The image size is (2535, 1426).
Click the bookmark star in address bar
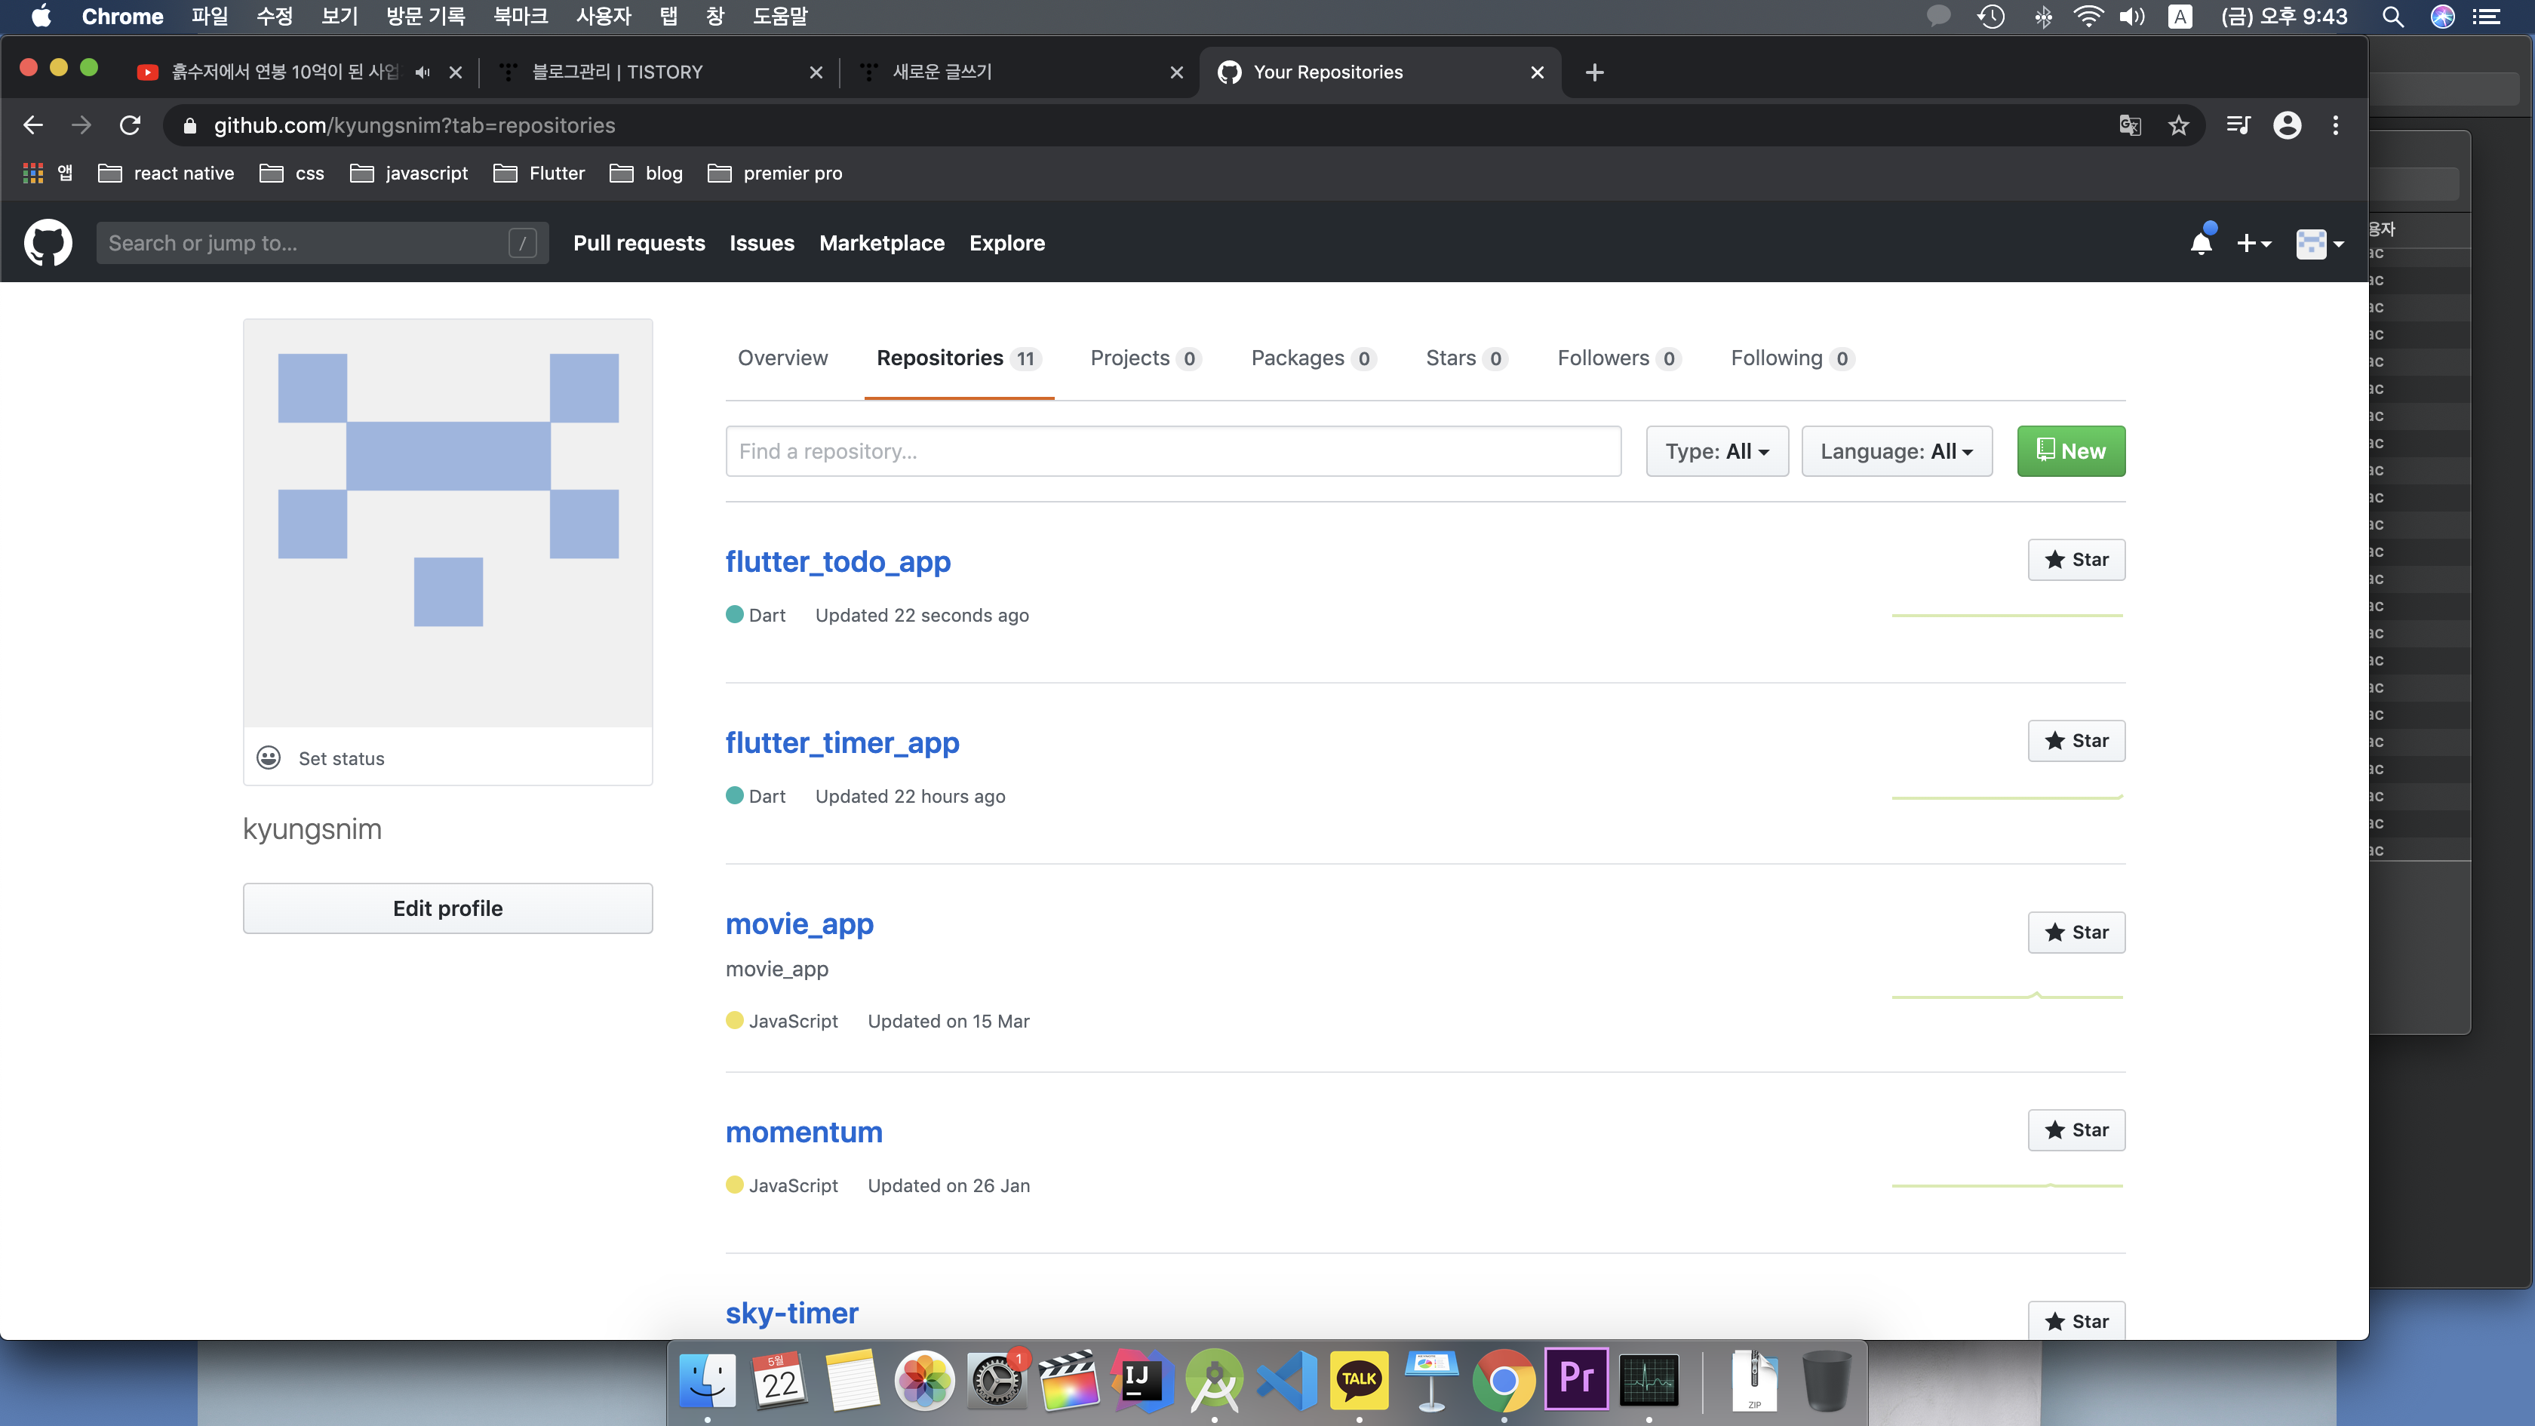click(x=2179, y=125)
